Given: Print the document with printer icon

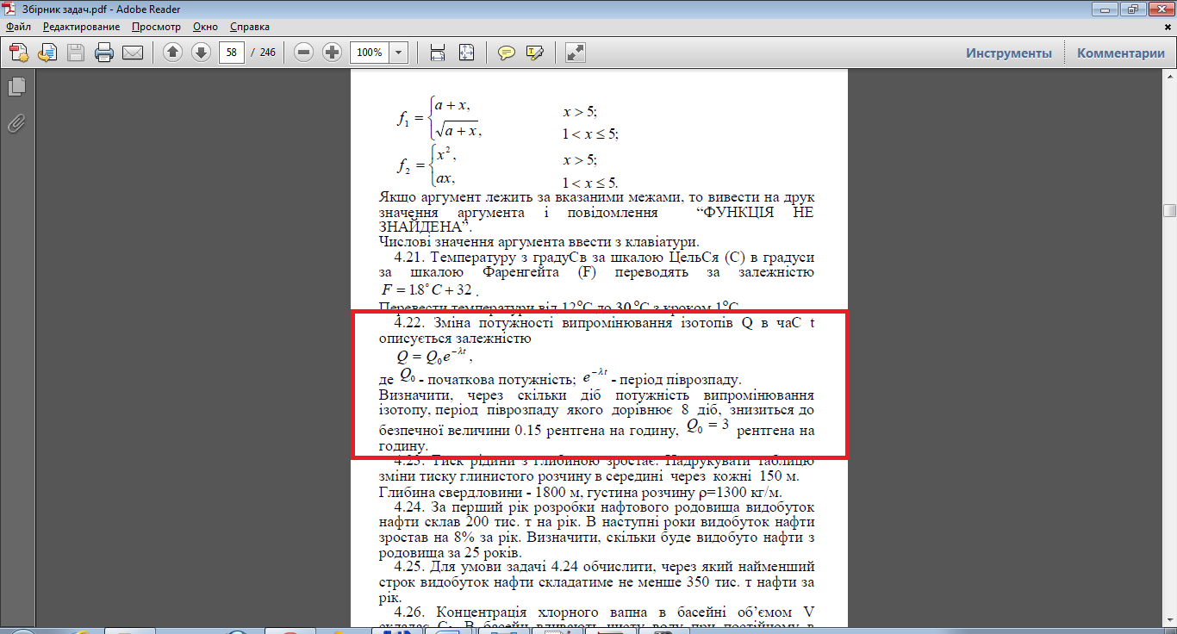Looking at the screenshot, I should 104,53.
